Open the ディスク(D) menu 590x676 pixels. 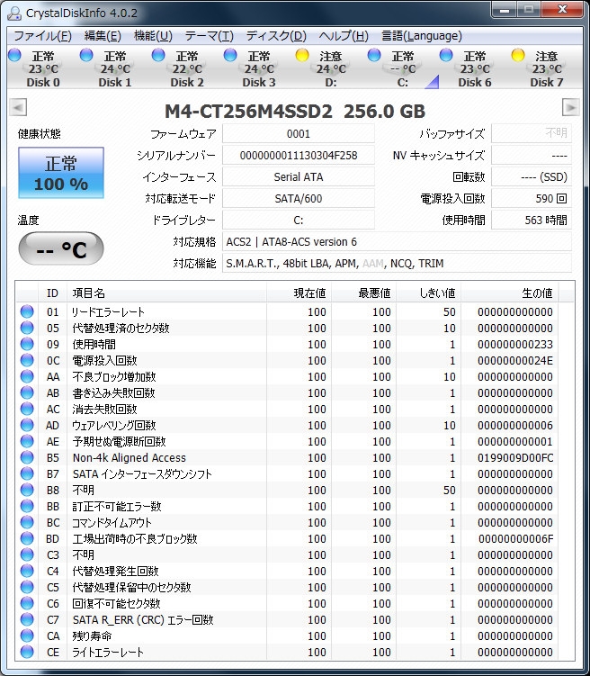pyautogui.click(x=276, y=36)
